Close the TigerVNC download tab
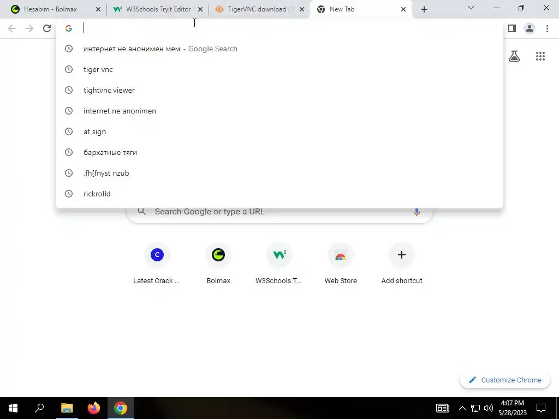Screen dimensions: 559x419 pos(302,9)
